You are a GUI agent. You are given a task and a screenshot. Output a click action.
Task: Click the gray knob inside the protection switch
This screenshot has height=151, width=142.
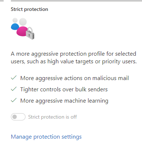click(x=15, y=117)
